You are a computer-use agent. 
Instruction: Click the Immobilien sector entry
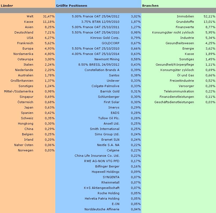[185, 16]
